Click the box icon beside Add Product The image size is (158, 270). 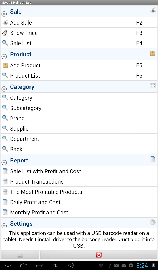(5, 65)
